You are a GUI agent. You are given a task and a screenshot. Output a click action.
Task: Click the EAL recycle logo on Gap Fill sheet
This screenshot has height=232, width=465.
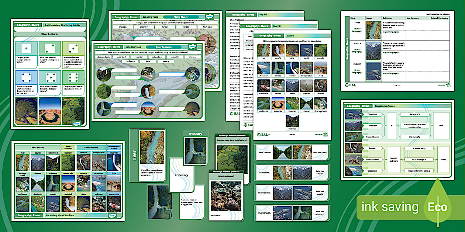tap(259, 135)
